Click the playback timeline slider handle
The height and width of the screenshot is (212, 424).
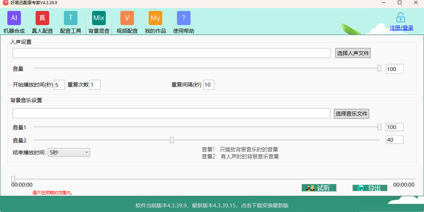click(x=13, y=179)
